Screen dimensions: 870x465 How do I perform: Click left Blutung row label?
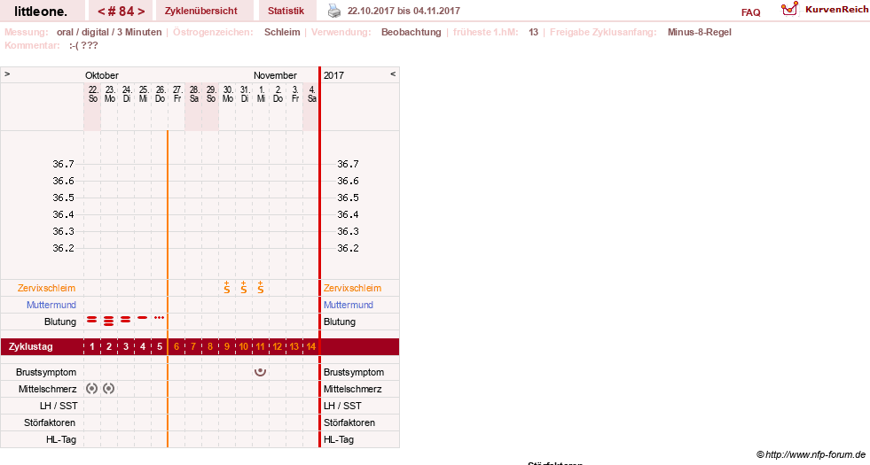coord(60,322)
